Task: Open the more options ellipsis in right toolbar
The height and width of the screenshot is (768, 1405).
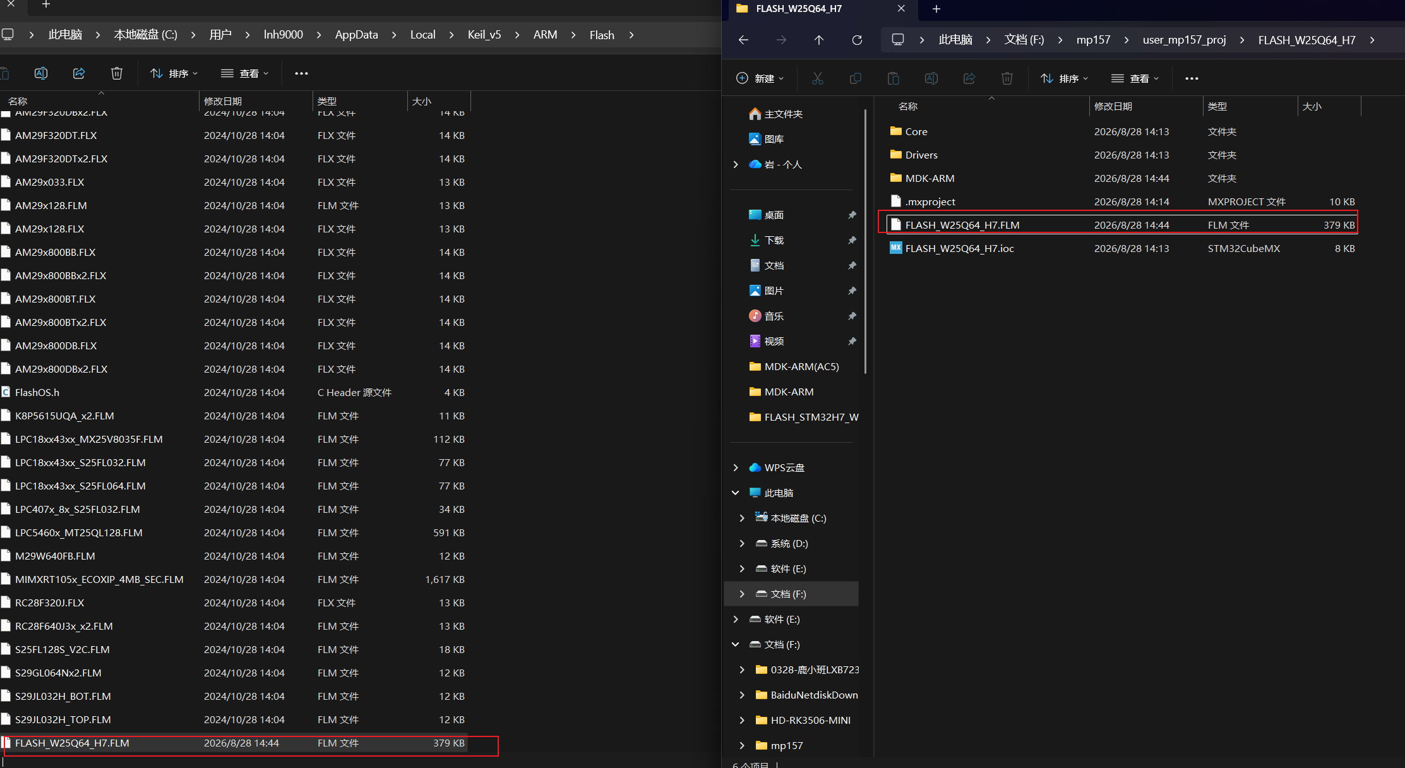Action: 1192,78
